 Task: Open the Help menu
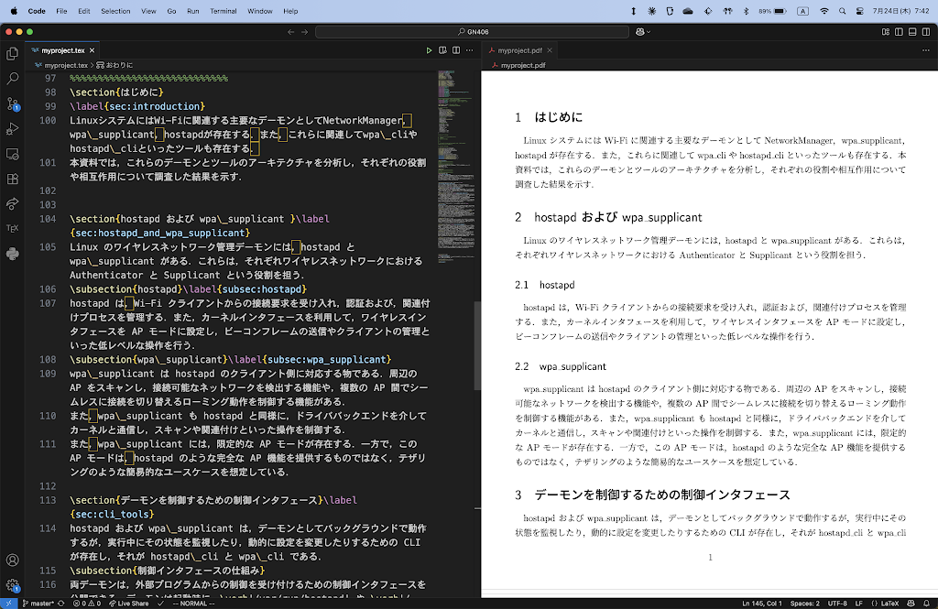pos(290,11)
